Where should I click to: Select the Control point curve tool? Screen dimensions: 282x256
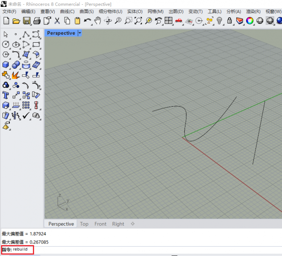tap(36, 34)
